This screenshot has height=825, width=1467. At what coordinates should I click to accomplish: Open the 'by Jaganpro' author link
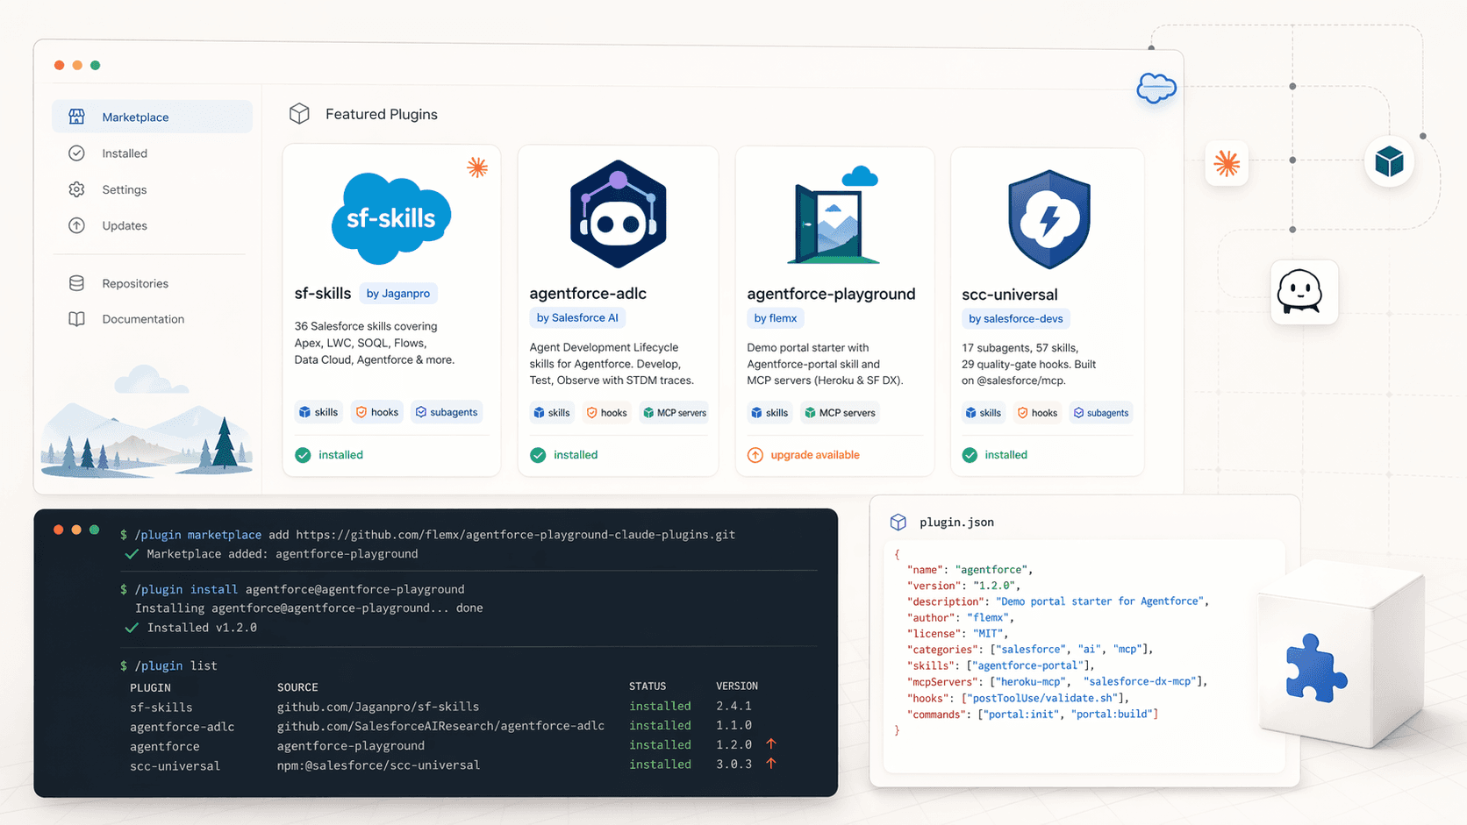point(398,294)
